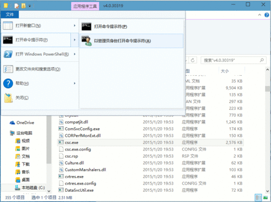Screen dimensions: 271x202
Task: Click the OneDrive cloud icon
Action: pos(12,123)
